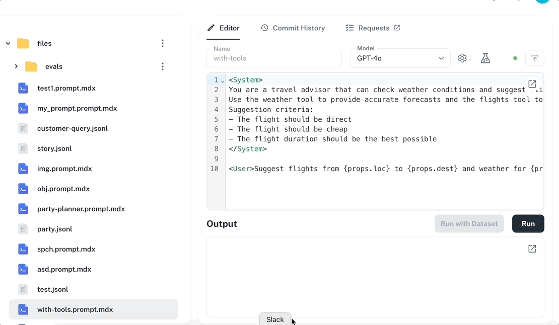Click the Run button
Image resolution: width=559 pixels, height=325 pixels.
point(528,223)
